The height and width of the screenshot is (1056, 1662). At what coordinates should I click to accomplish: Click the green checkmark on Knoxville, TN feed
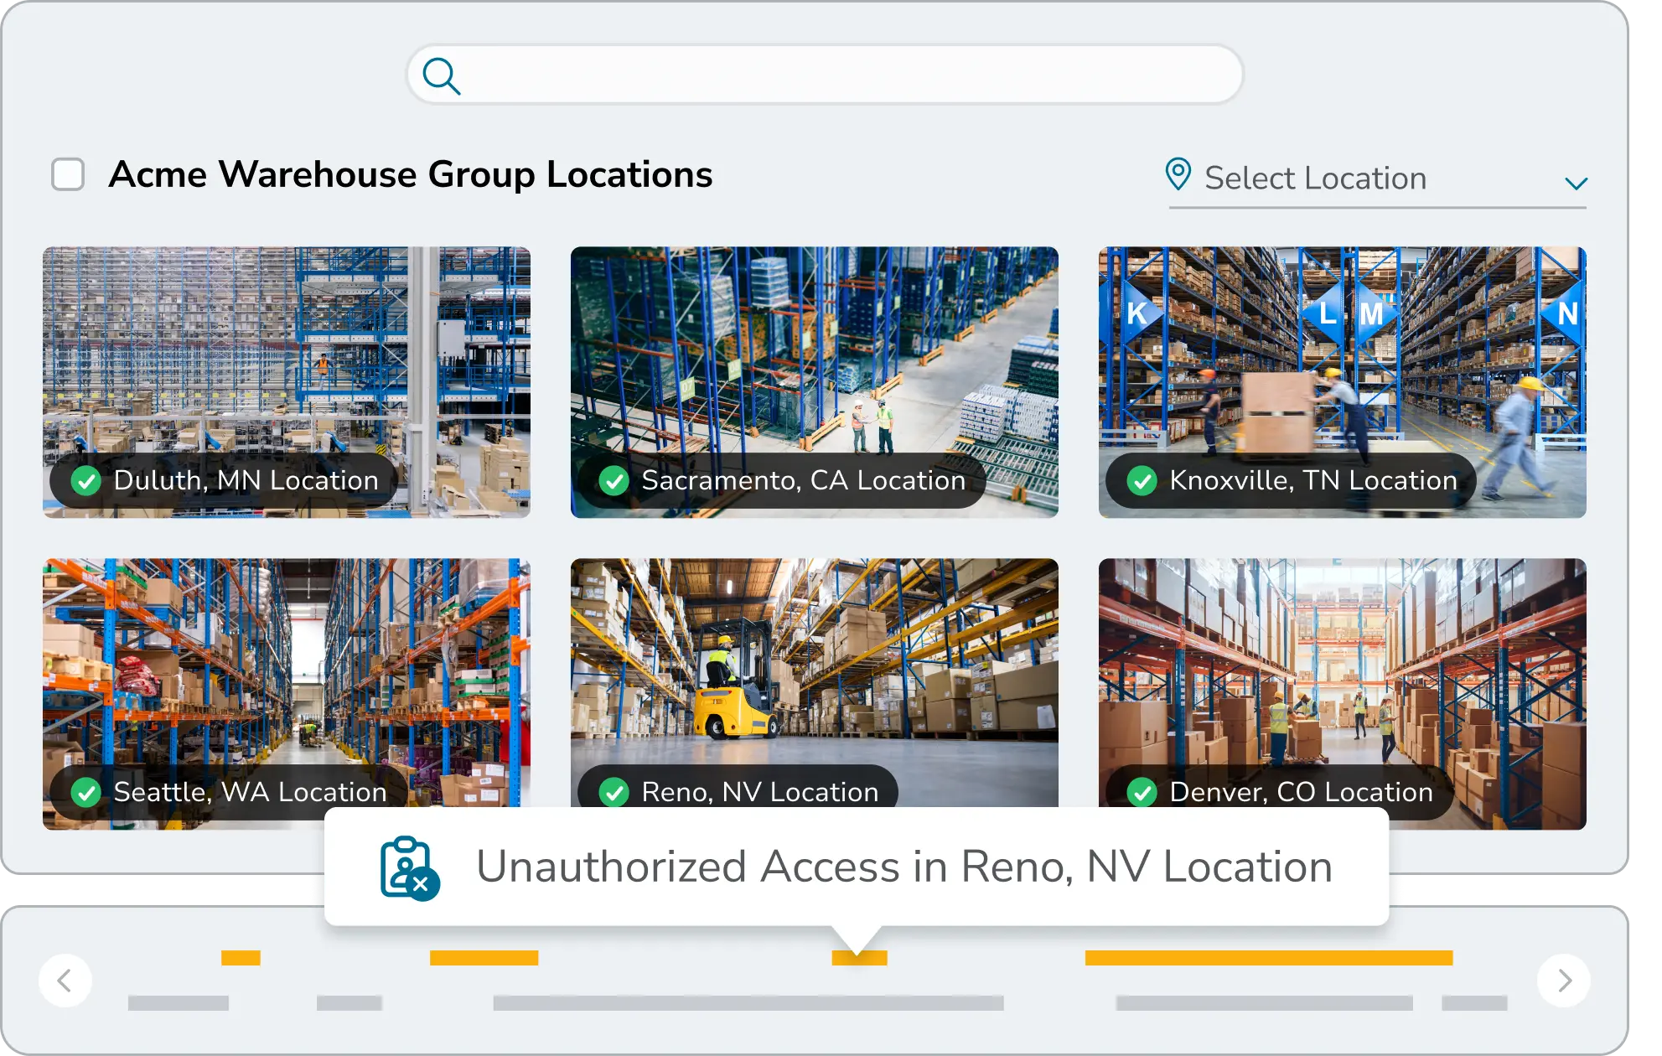pyautogui.click(x=1143, y=480)
